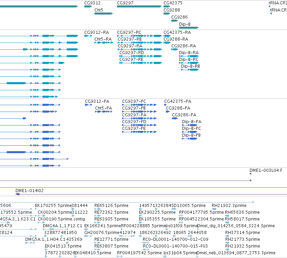Select the RE63807.5prime EST
The height and width of the screenshot is (258, 287).
coord(97,250)
